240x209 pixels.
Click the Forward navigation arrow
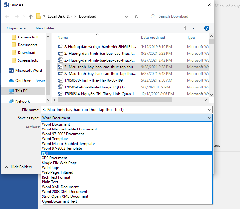click(x=17, y=16)
